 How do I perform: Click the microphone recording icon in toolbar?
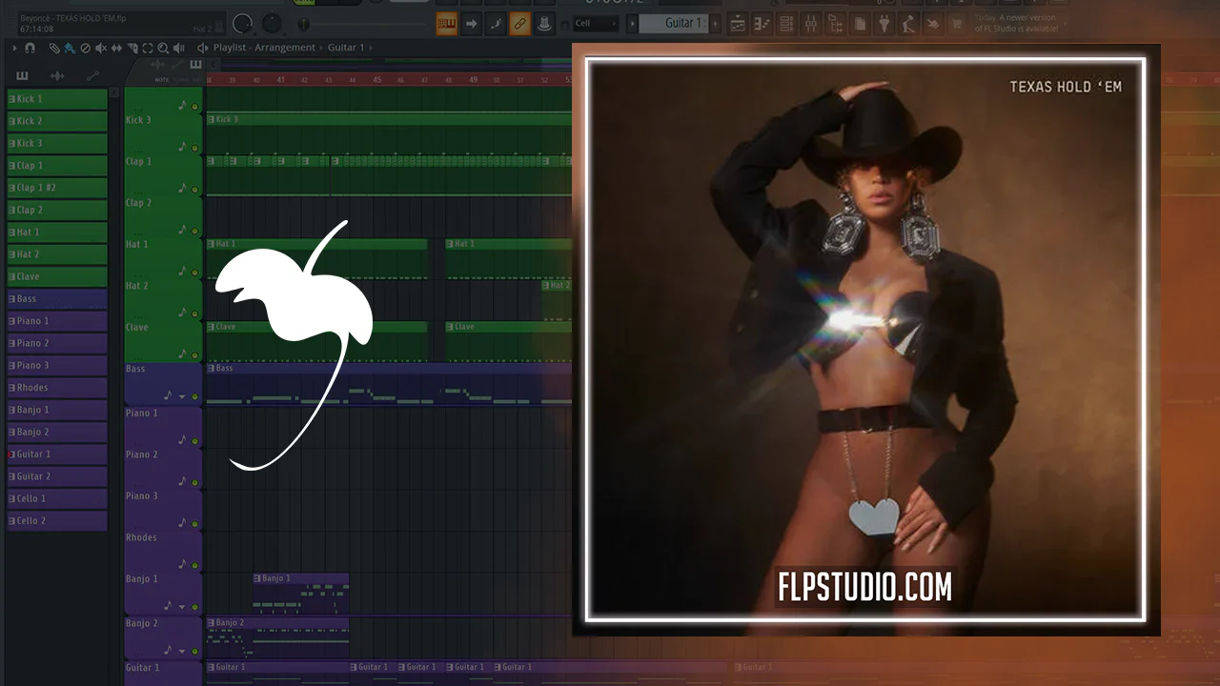click(910, 24)
